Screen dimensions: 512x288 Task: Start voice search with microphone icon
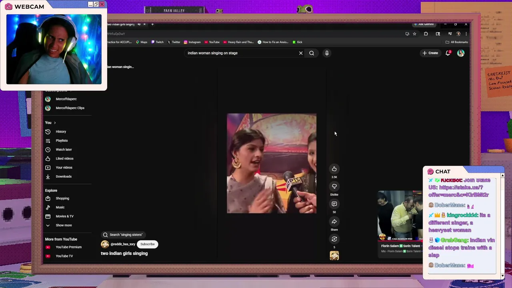tap(327, 53)
